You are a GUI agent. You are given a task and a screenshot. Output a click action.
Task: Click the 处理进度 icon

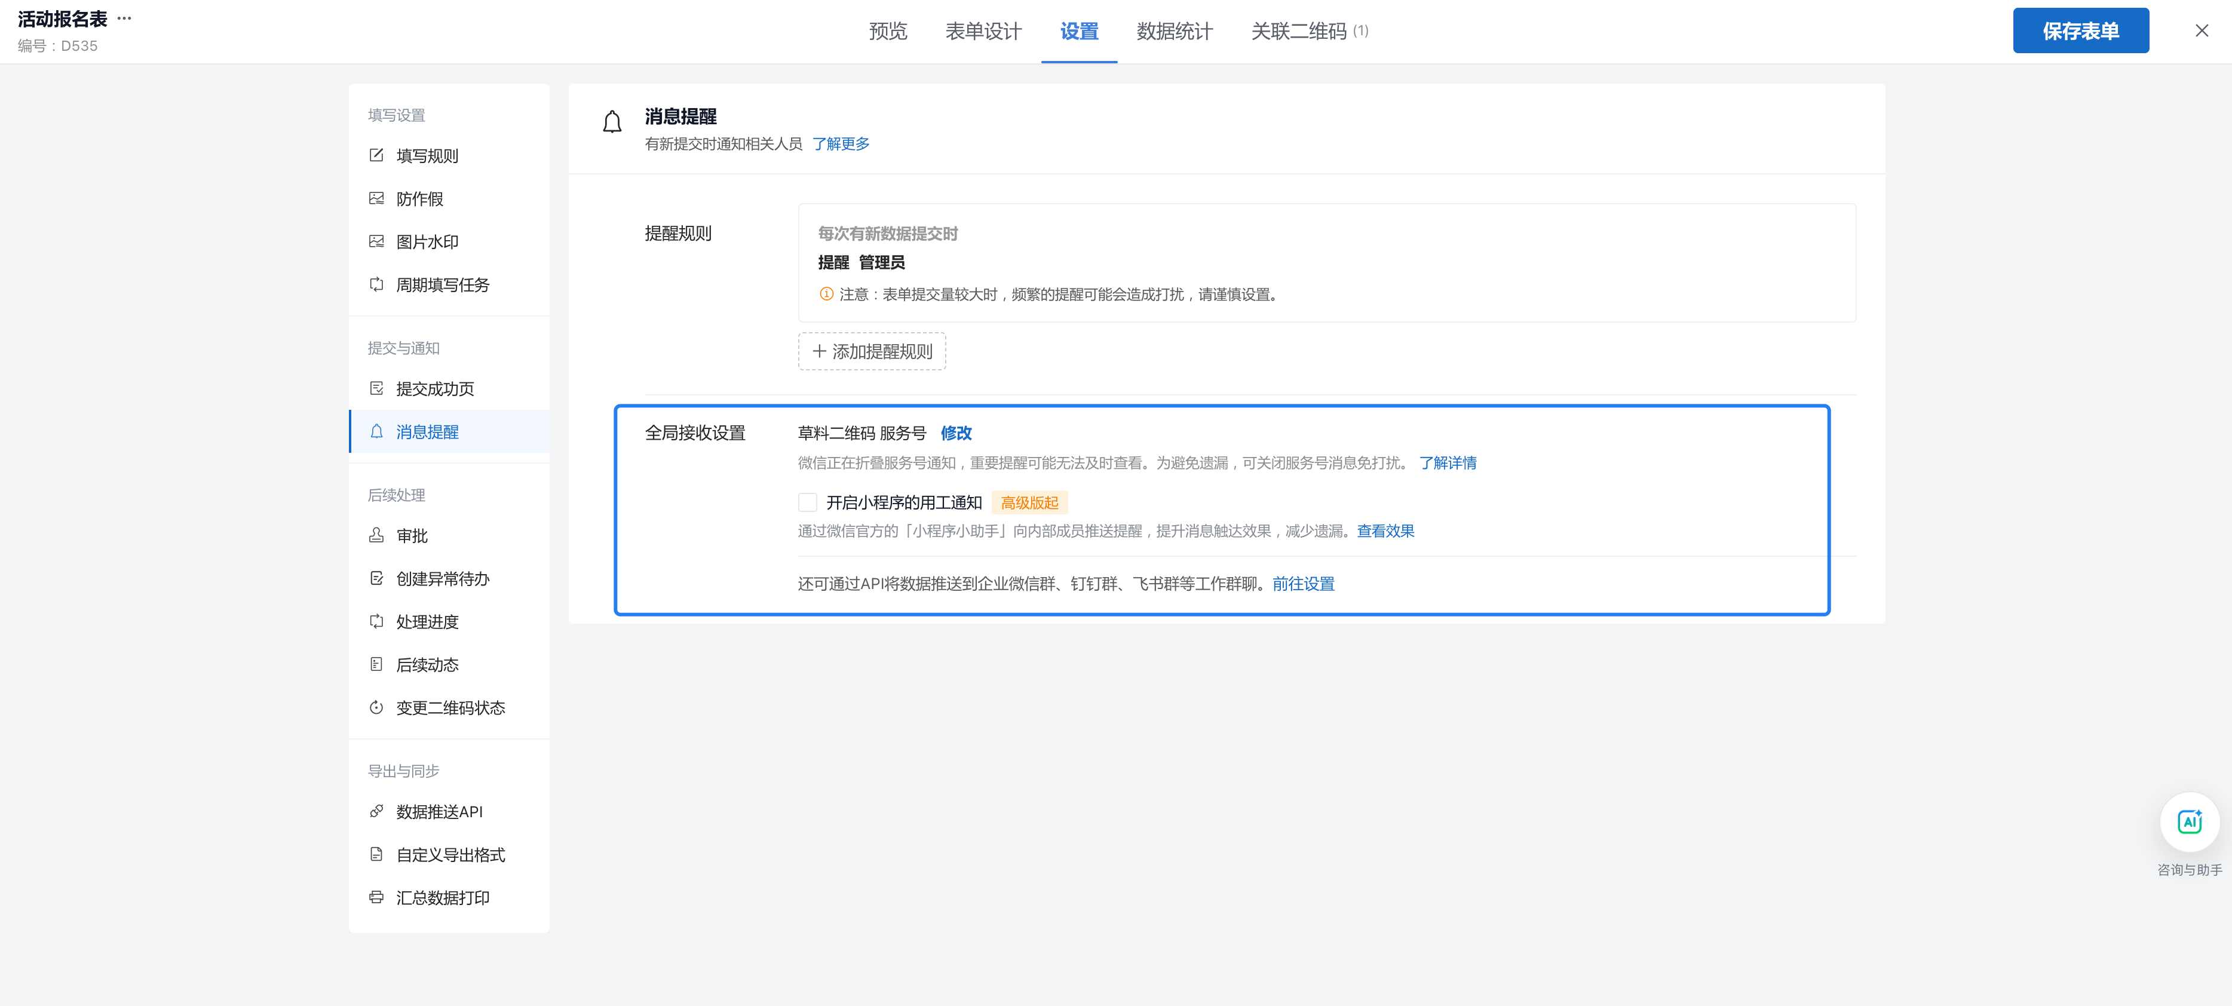376,621
